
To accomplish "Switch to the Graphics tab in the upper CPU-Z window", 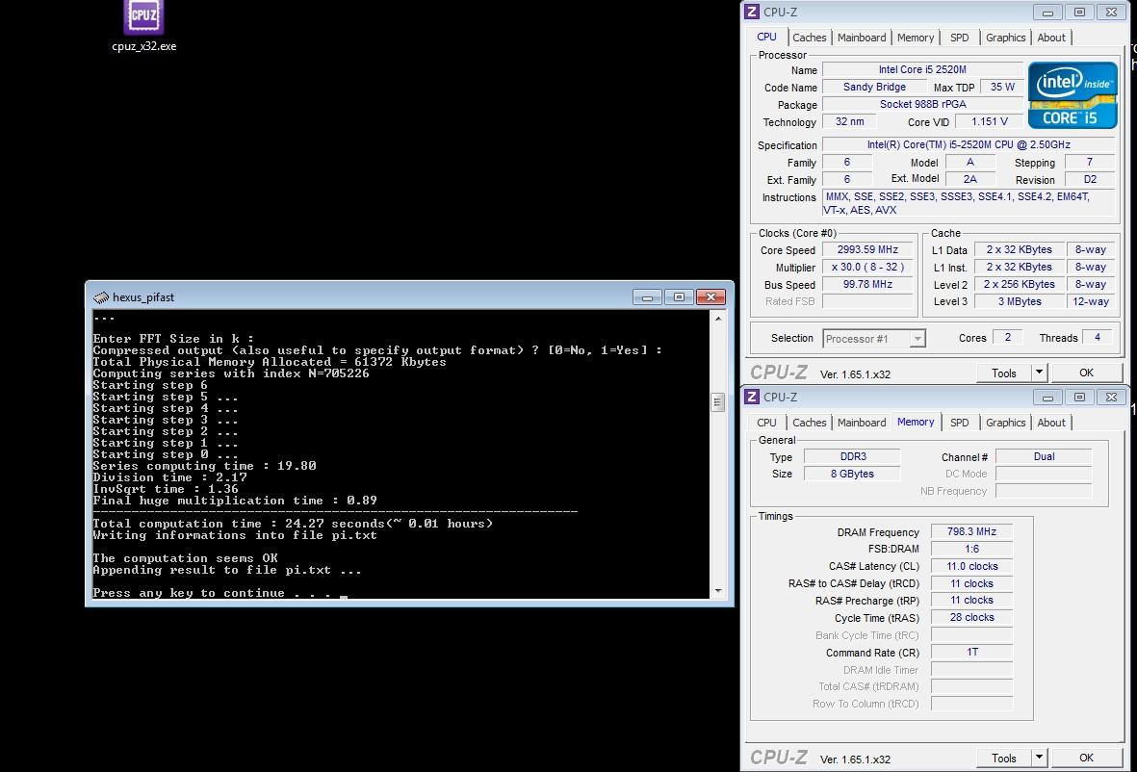I will pos(1005,38).
